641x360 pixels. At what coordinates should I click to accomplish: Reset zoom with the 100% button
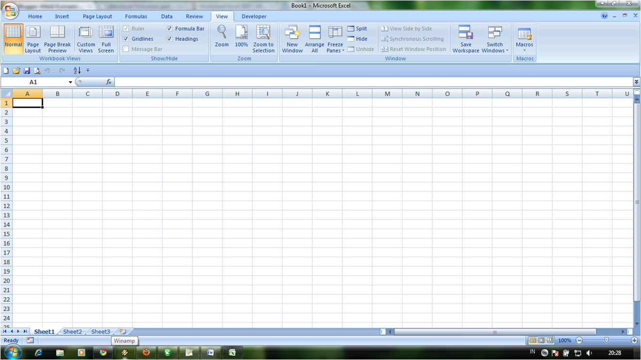click(241, 39)
